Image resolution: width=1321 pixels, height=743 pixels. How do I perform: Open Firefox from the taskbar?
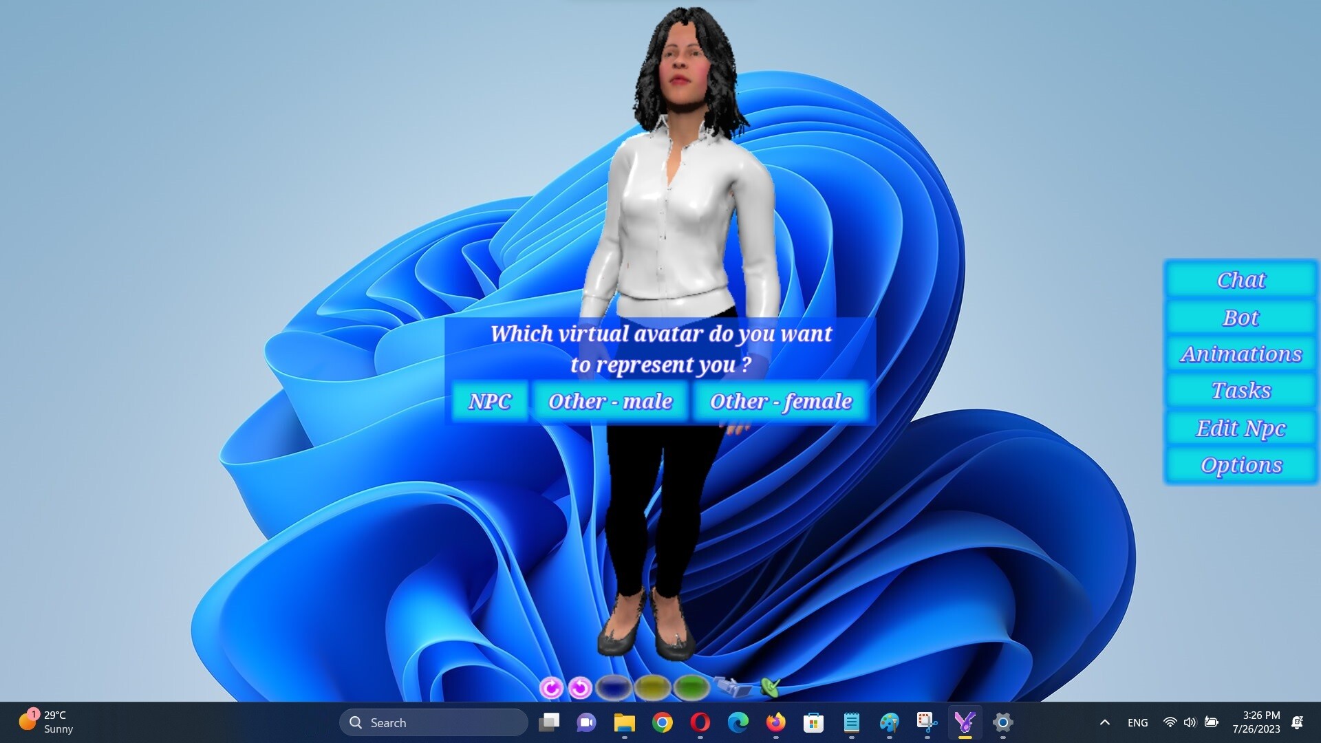pyautogui.click(x=775, y=722)
